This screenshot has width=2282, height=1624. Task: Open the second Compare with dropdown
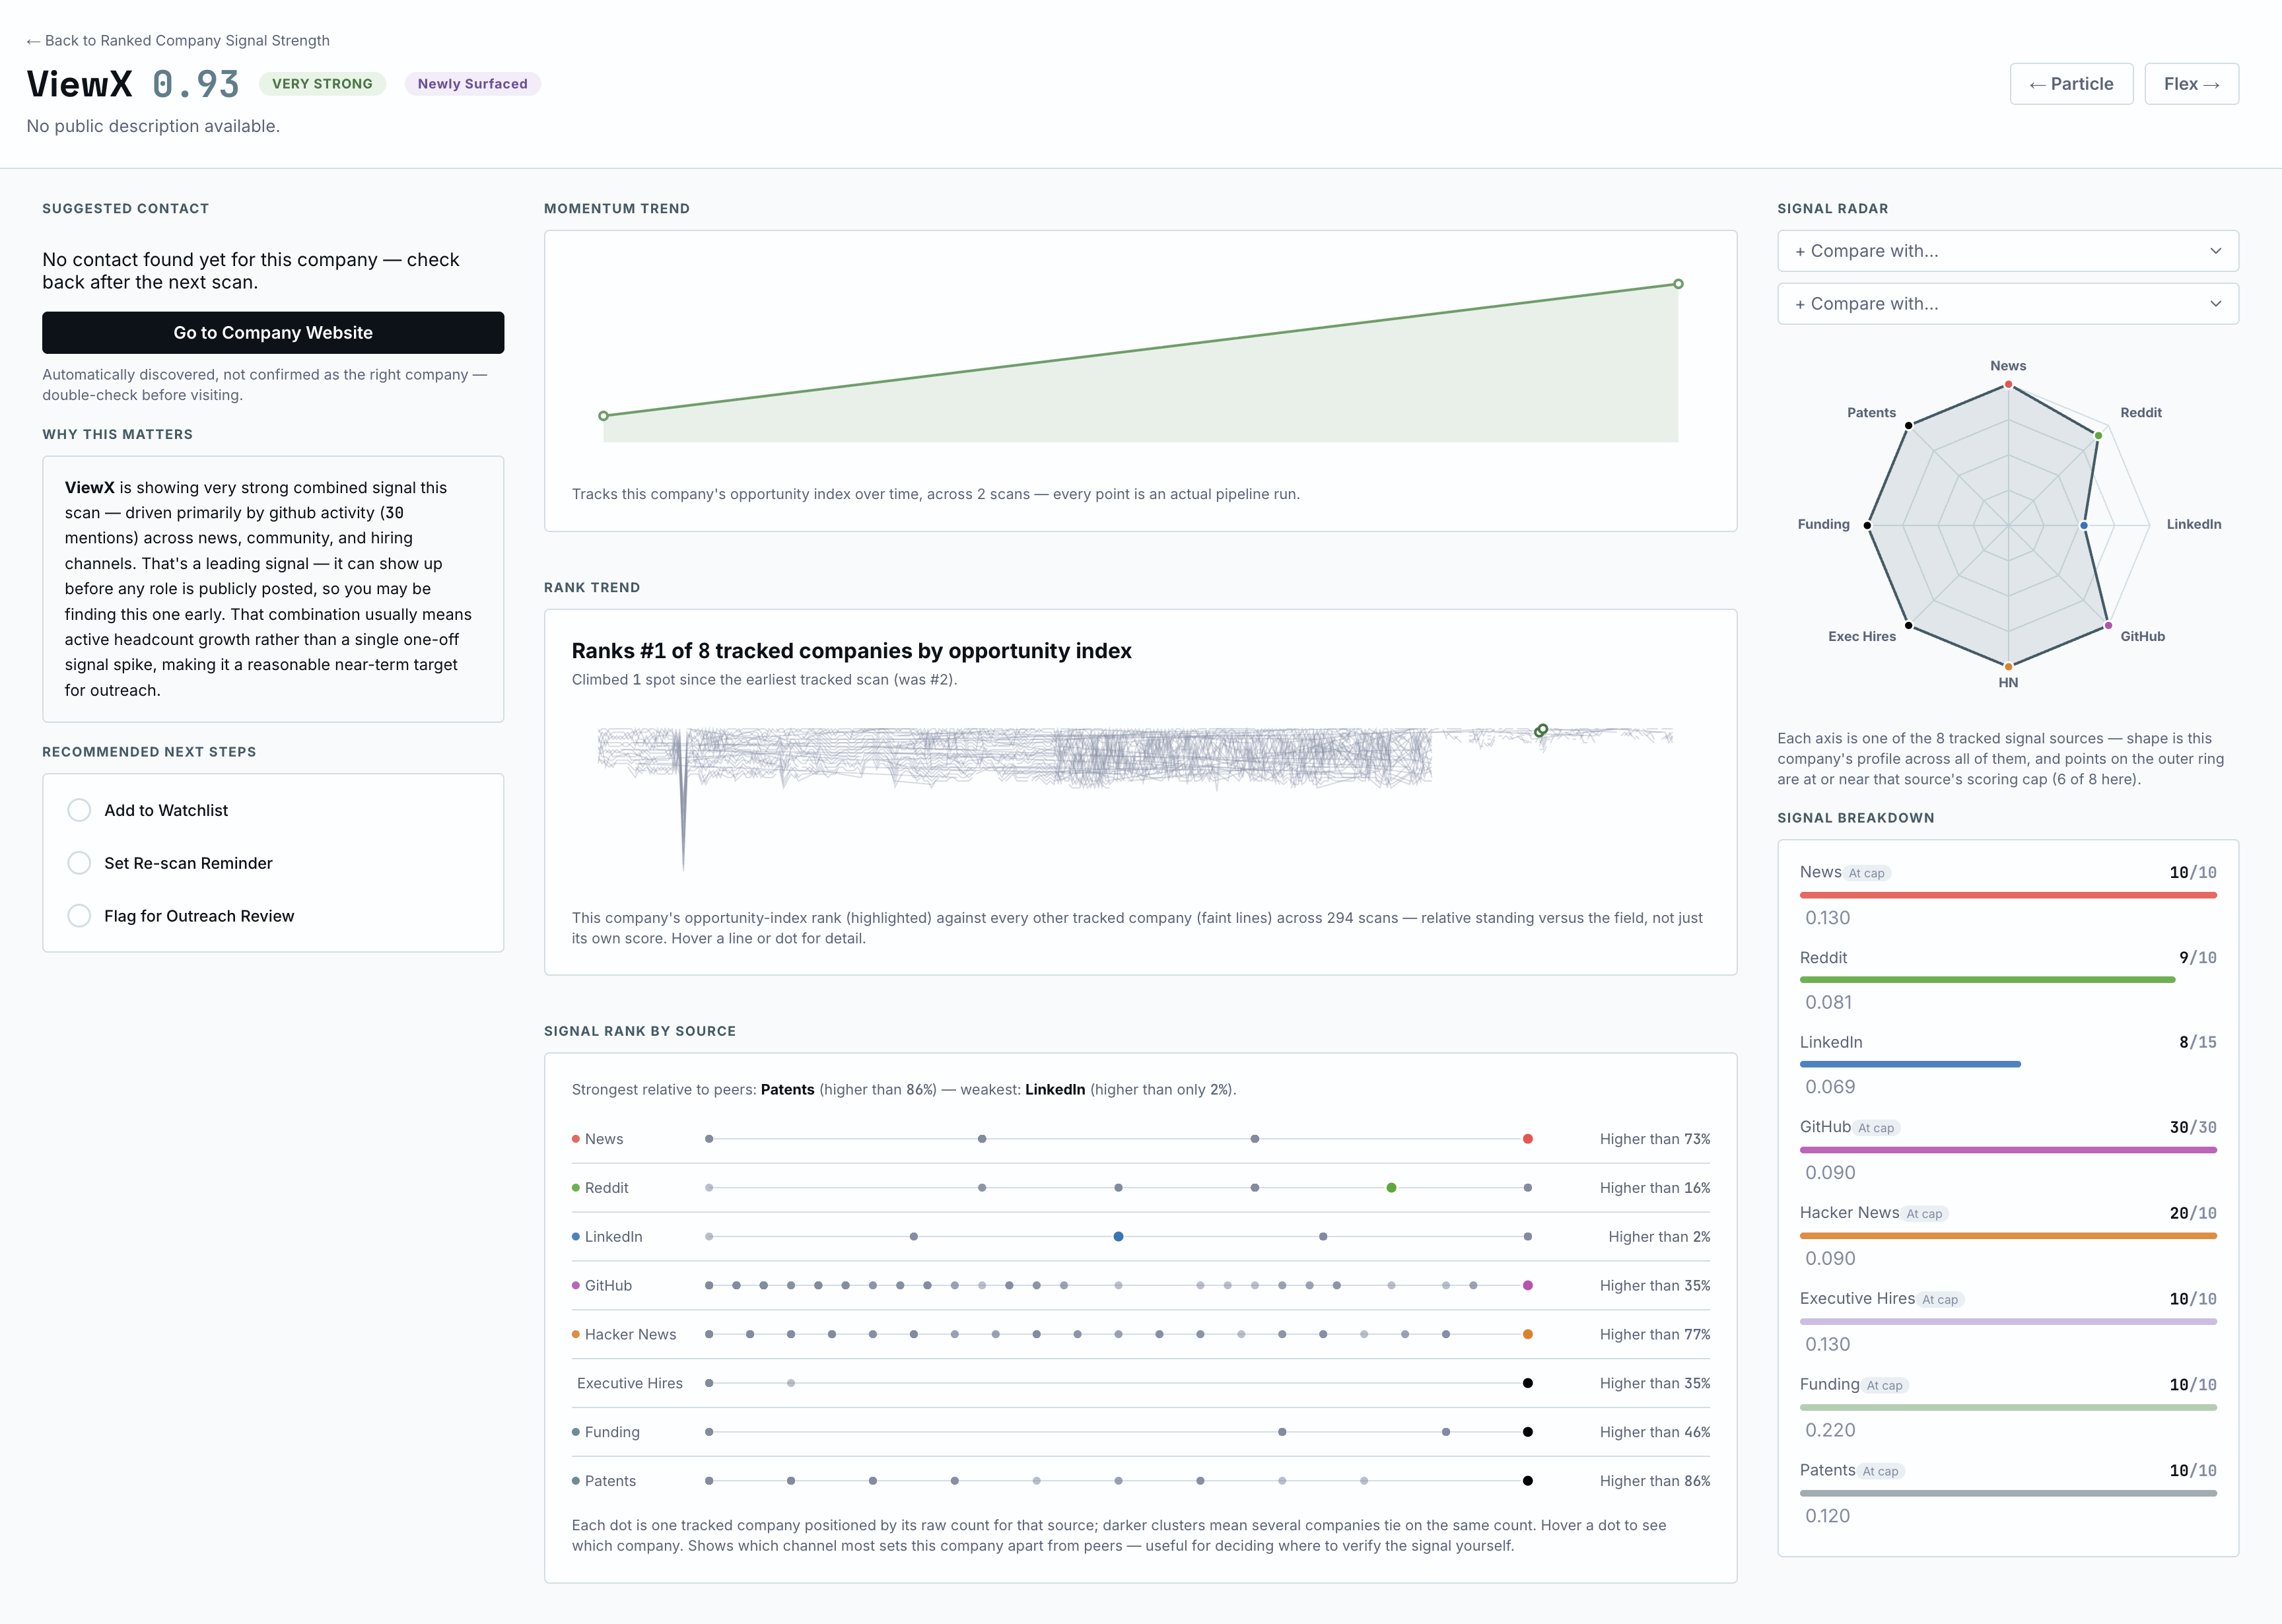point(2007,304)
